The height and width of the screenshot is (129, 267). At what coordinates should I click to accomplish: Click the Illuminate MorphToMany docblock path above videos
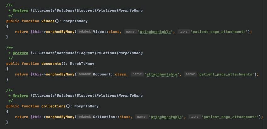coord(87,11)
